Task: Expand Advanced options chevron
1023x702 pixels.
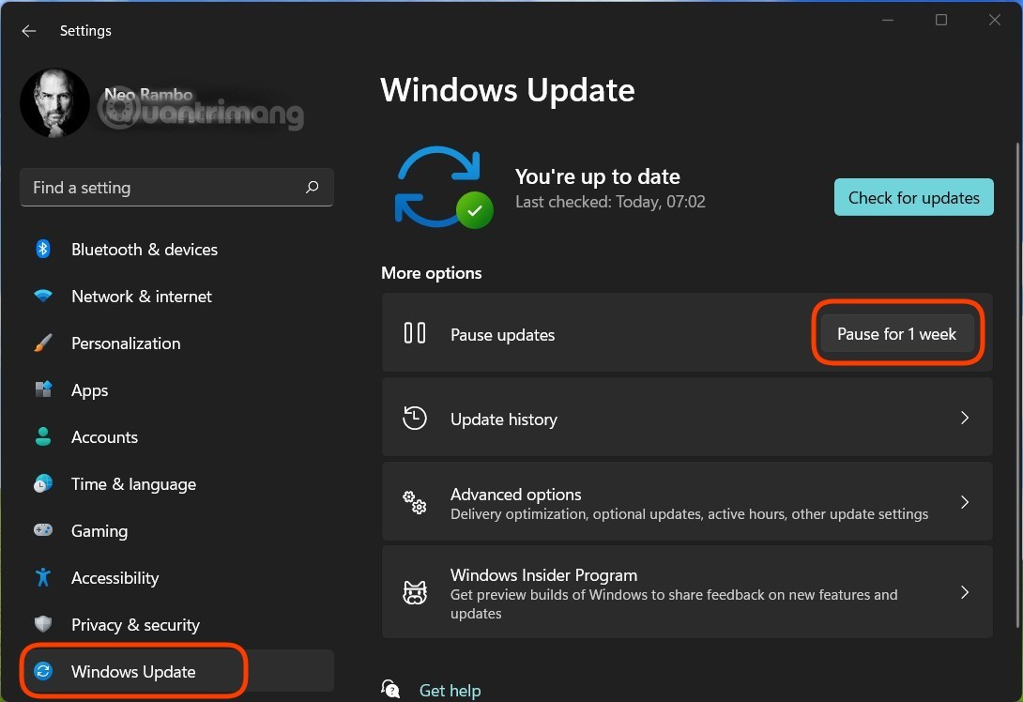Action: click(x=964, y=502)
